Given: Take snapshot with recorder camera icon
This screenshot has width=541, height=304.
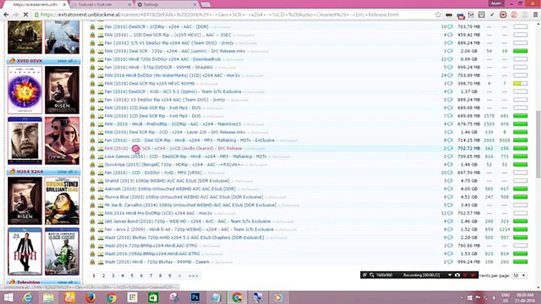Looking at the screenshot, I should 457,275.
